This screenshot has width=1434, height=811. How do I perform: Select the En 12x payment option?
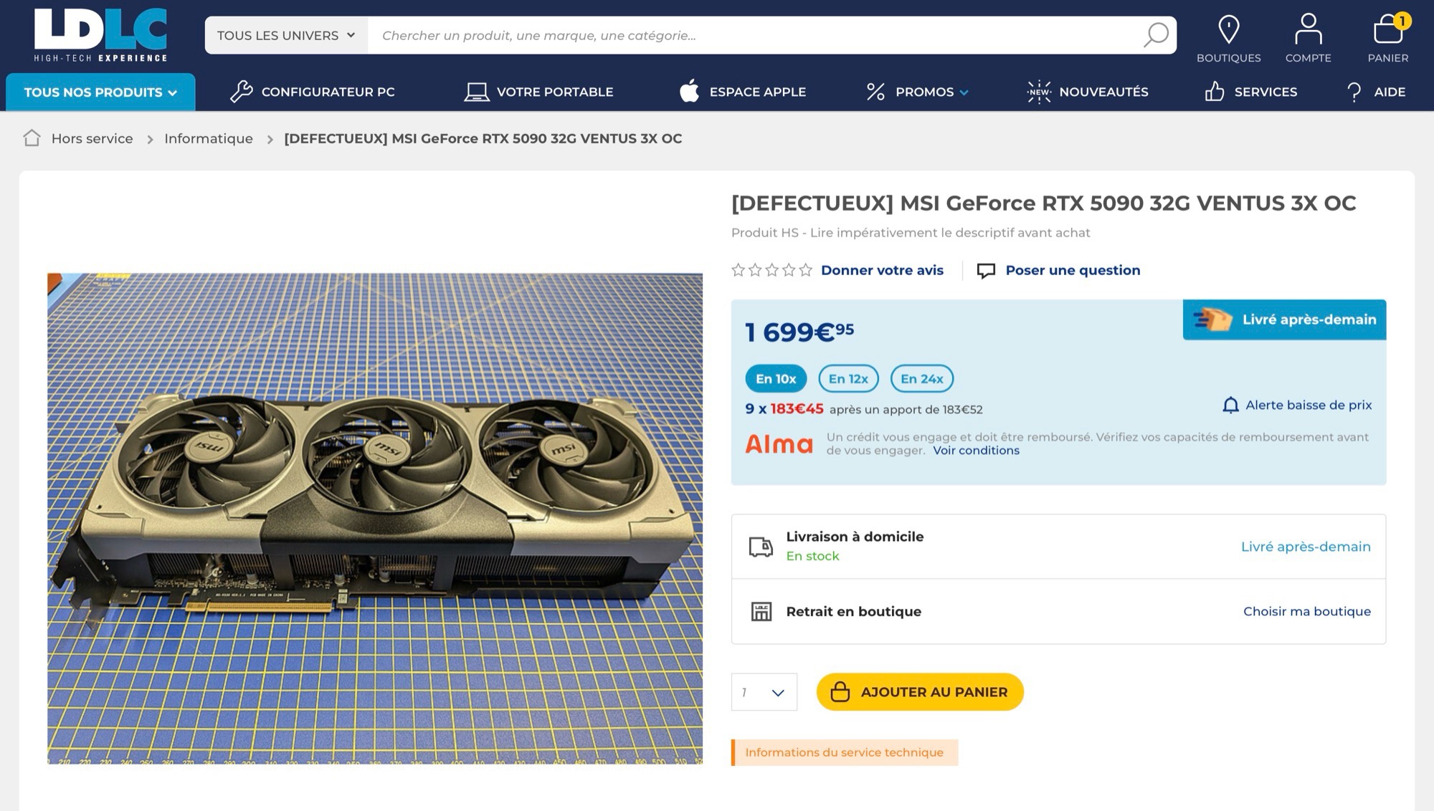coord(848,379)
